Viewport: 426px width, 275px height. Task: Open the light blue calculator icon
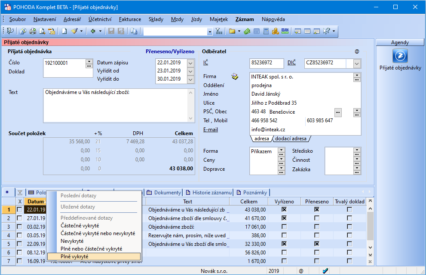tap(257, 31)
